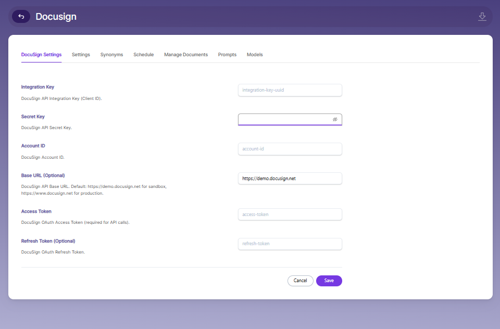This screenshot has width=500, height=329.
Task: Click the Cancel button
Action: [301, 281]
